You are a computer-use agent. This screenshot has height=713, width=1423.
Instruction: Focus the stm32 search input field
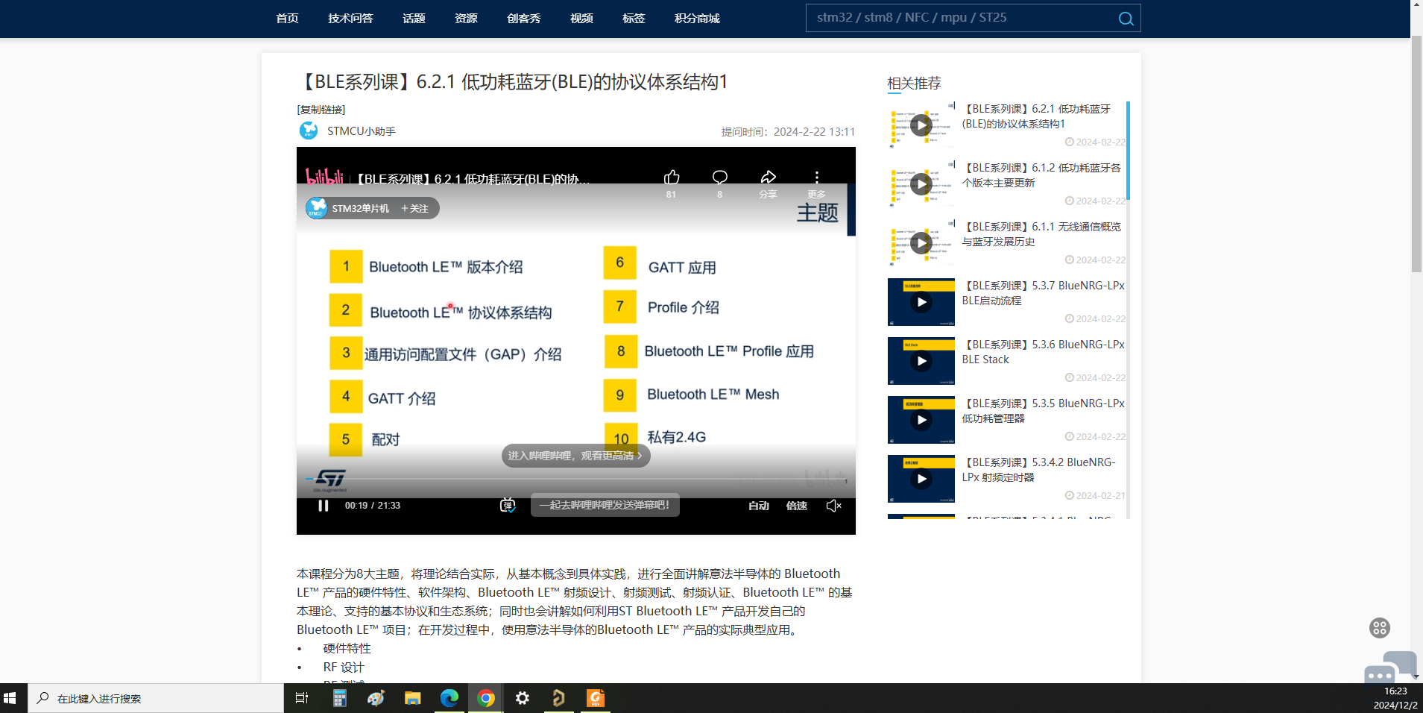point(960,18)
